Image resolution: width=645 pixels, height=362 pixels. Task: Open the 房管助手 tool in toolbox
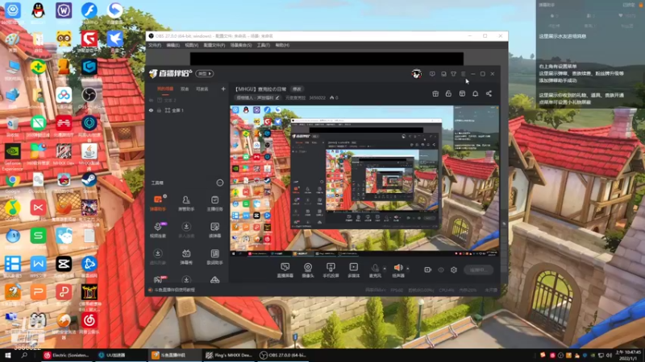(186, 203)
